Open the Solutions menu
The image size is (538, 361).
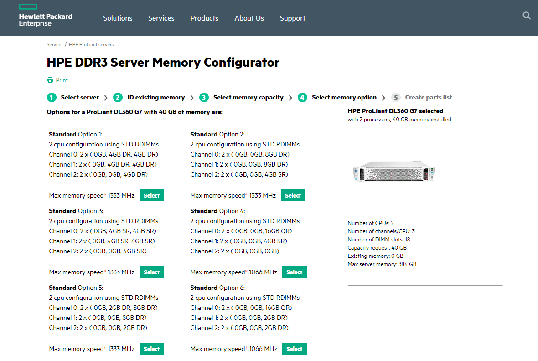click(x=118, y=18)
